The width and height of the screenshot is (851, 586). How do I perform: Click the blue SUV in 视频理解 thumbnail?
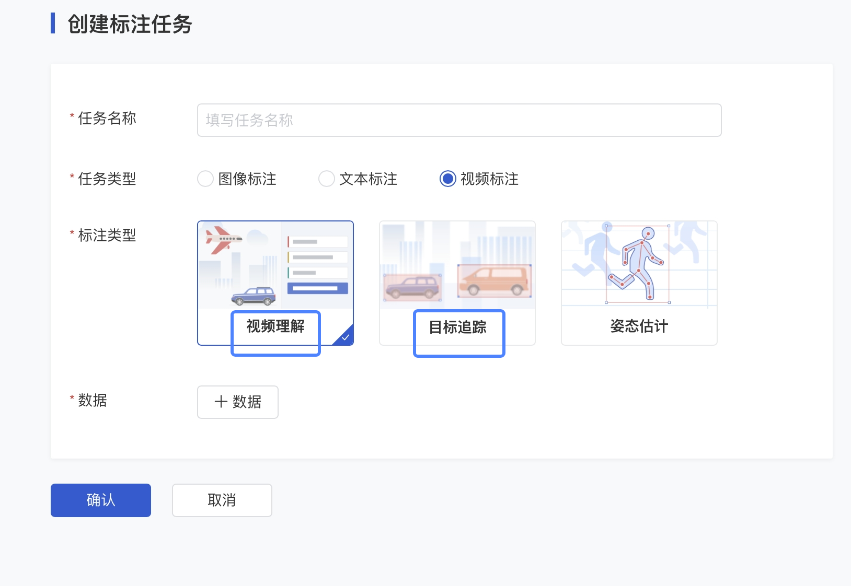pyautogui.click(x=254, y=296)
